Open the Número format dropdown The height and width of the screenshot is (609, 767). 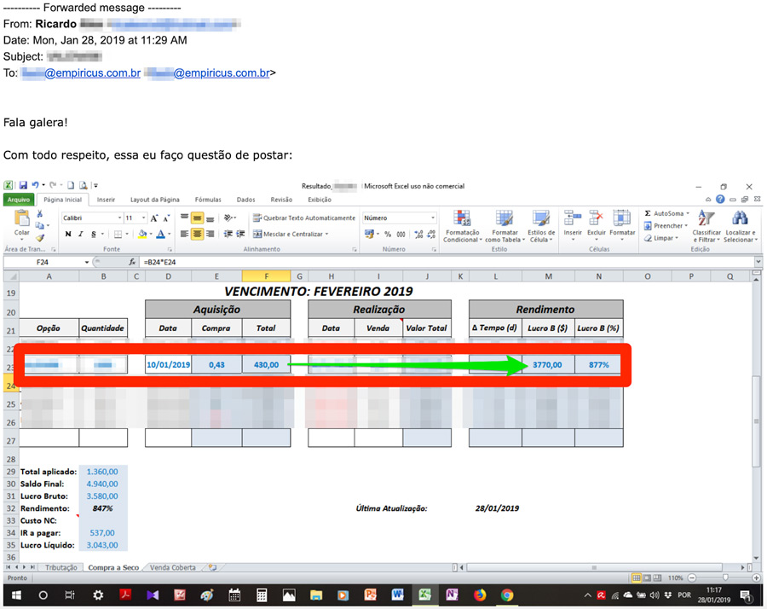click(x=433, y=218)
